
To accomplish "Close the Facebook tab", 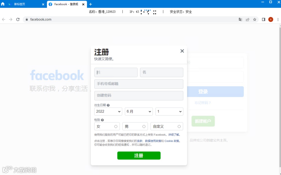I will click(83, 4).
